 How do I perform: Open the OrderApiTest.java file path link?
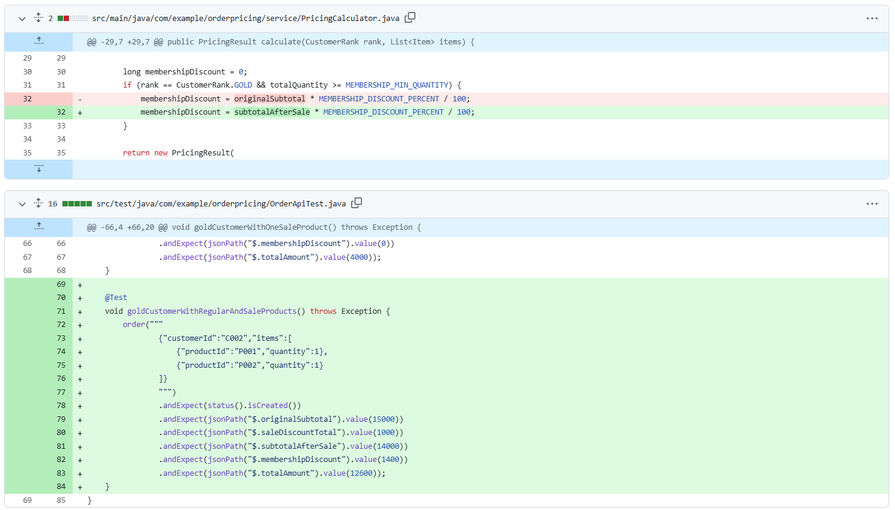pyautogui.click(x=221, y=204)
